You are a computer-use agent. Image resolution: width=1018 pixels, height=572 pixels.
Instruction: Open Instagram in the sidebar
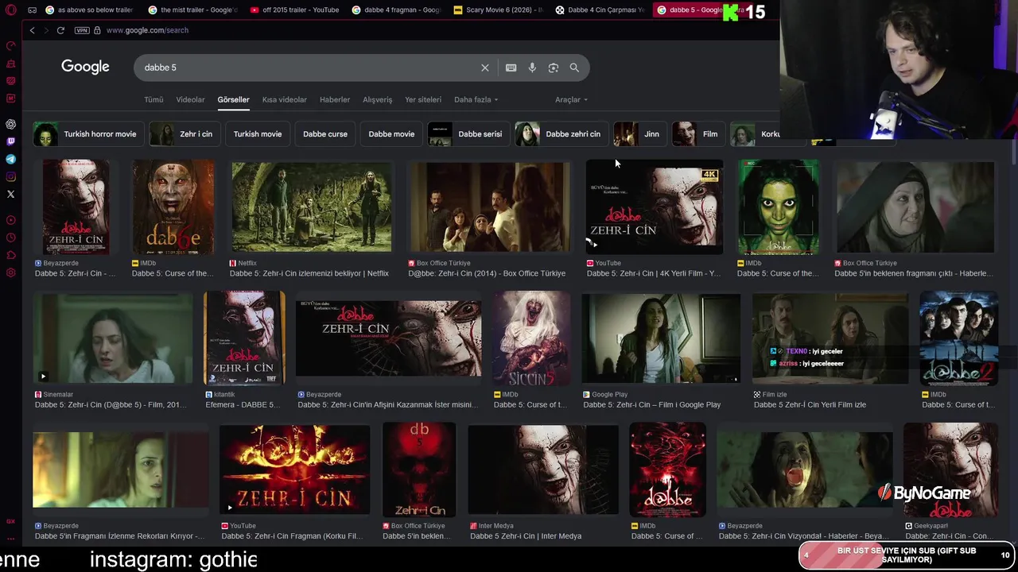pos(11,176)
